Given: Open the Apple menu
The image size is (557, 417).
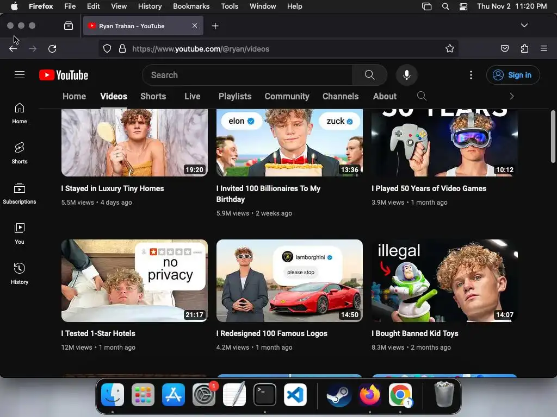Looking at the screenshot, I should tap(14, 7).
